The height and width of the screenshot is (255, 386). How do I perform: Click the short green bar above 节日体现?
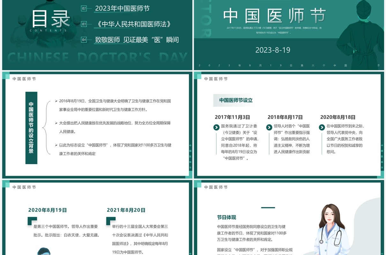coord(268,208)
